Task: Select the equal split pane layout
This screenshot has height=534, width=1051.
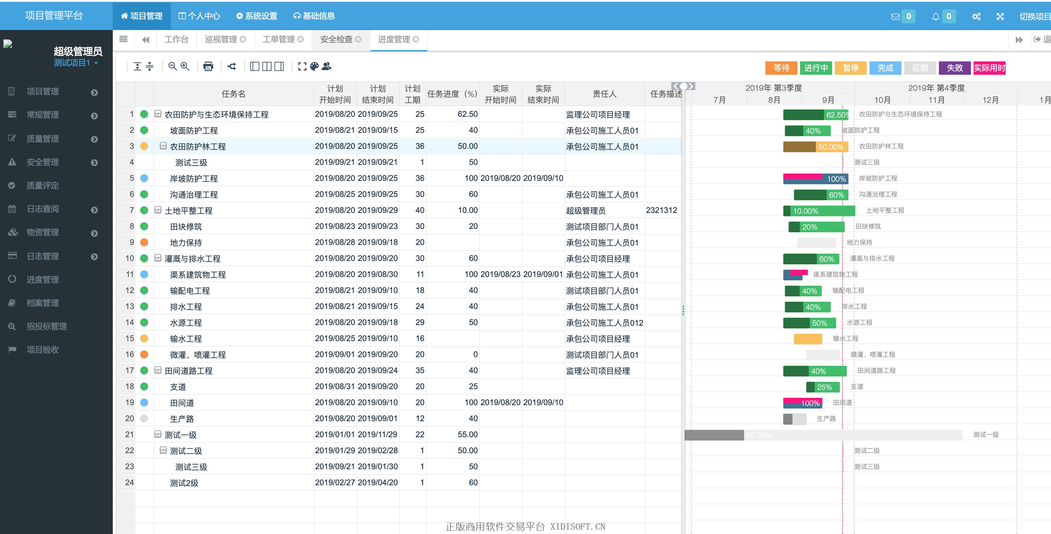Action: [267, 66]
